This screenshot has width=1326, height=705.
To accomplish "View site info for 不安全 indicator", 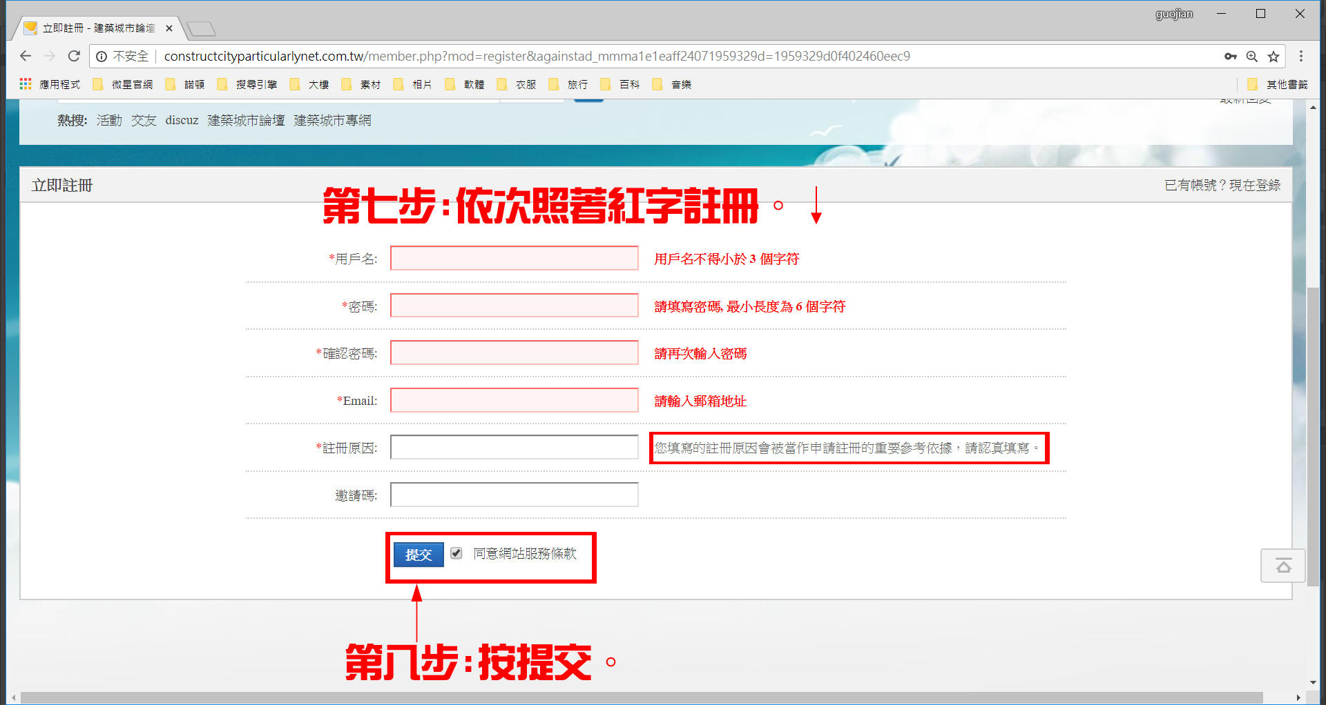I will [122, 56].
